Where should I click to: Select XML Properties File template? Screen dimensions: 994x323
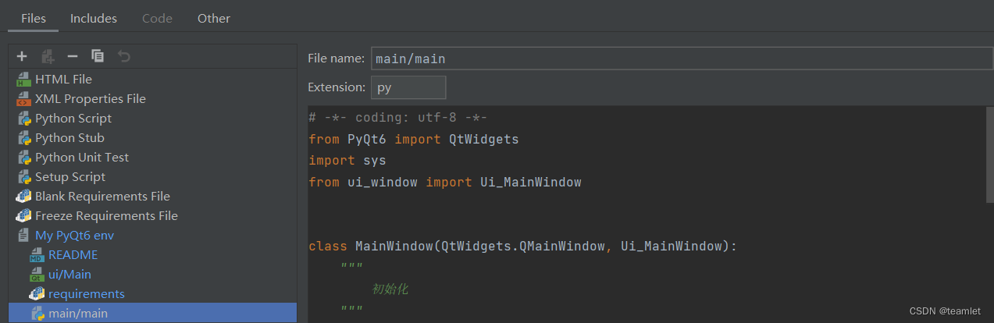(153, 98)
